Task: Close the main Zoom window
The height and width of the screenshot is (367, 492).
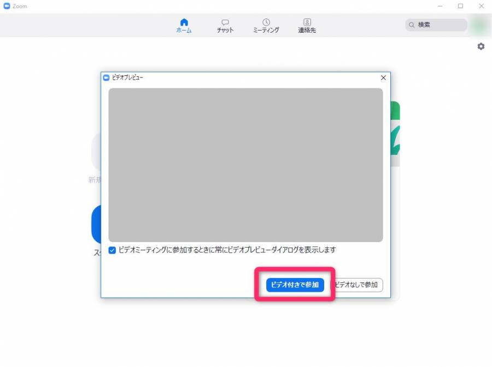Action: [481, 6]
